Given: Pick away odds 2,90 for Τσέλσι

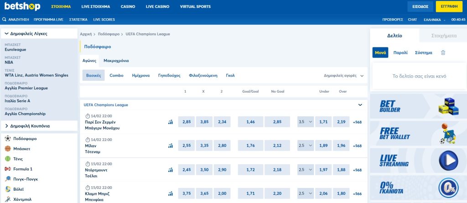Looking at the screenshot, I should click(222, 170).
